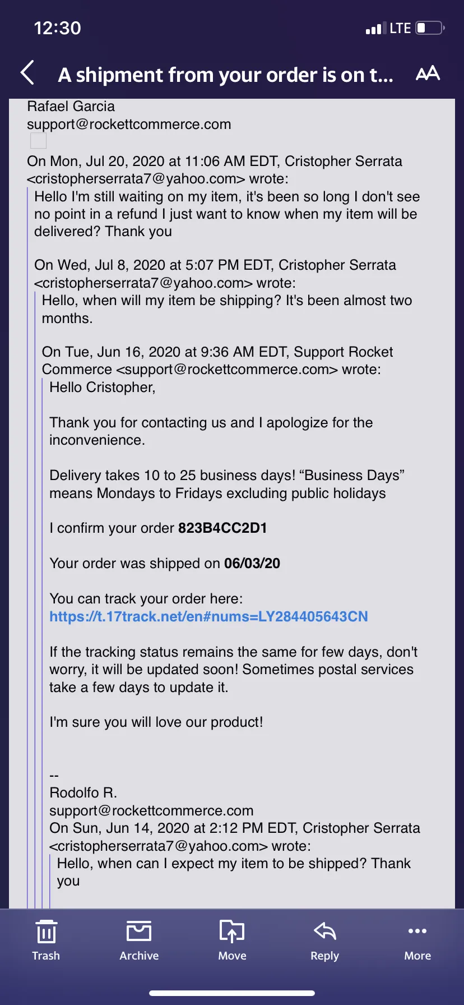Screen dimensions: 464x1005
Task: Tap the order number 823B4CC2D1
Action: [x=222, y=528]
